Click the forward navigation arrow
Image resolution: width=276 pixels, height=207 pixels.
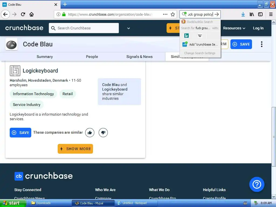coord(14,14)
